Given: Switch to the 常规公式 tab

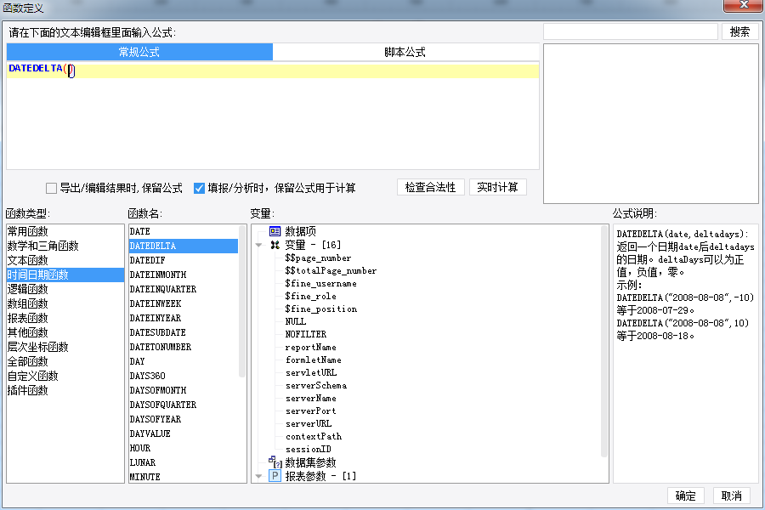Looking at the screenshot, I should click(x=139, y=52).
